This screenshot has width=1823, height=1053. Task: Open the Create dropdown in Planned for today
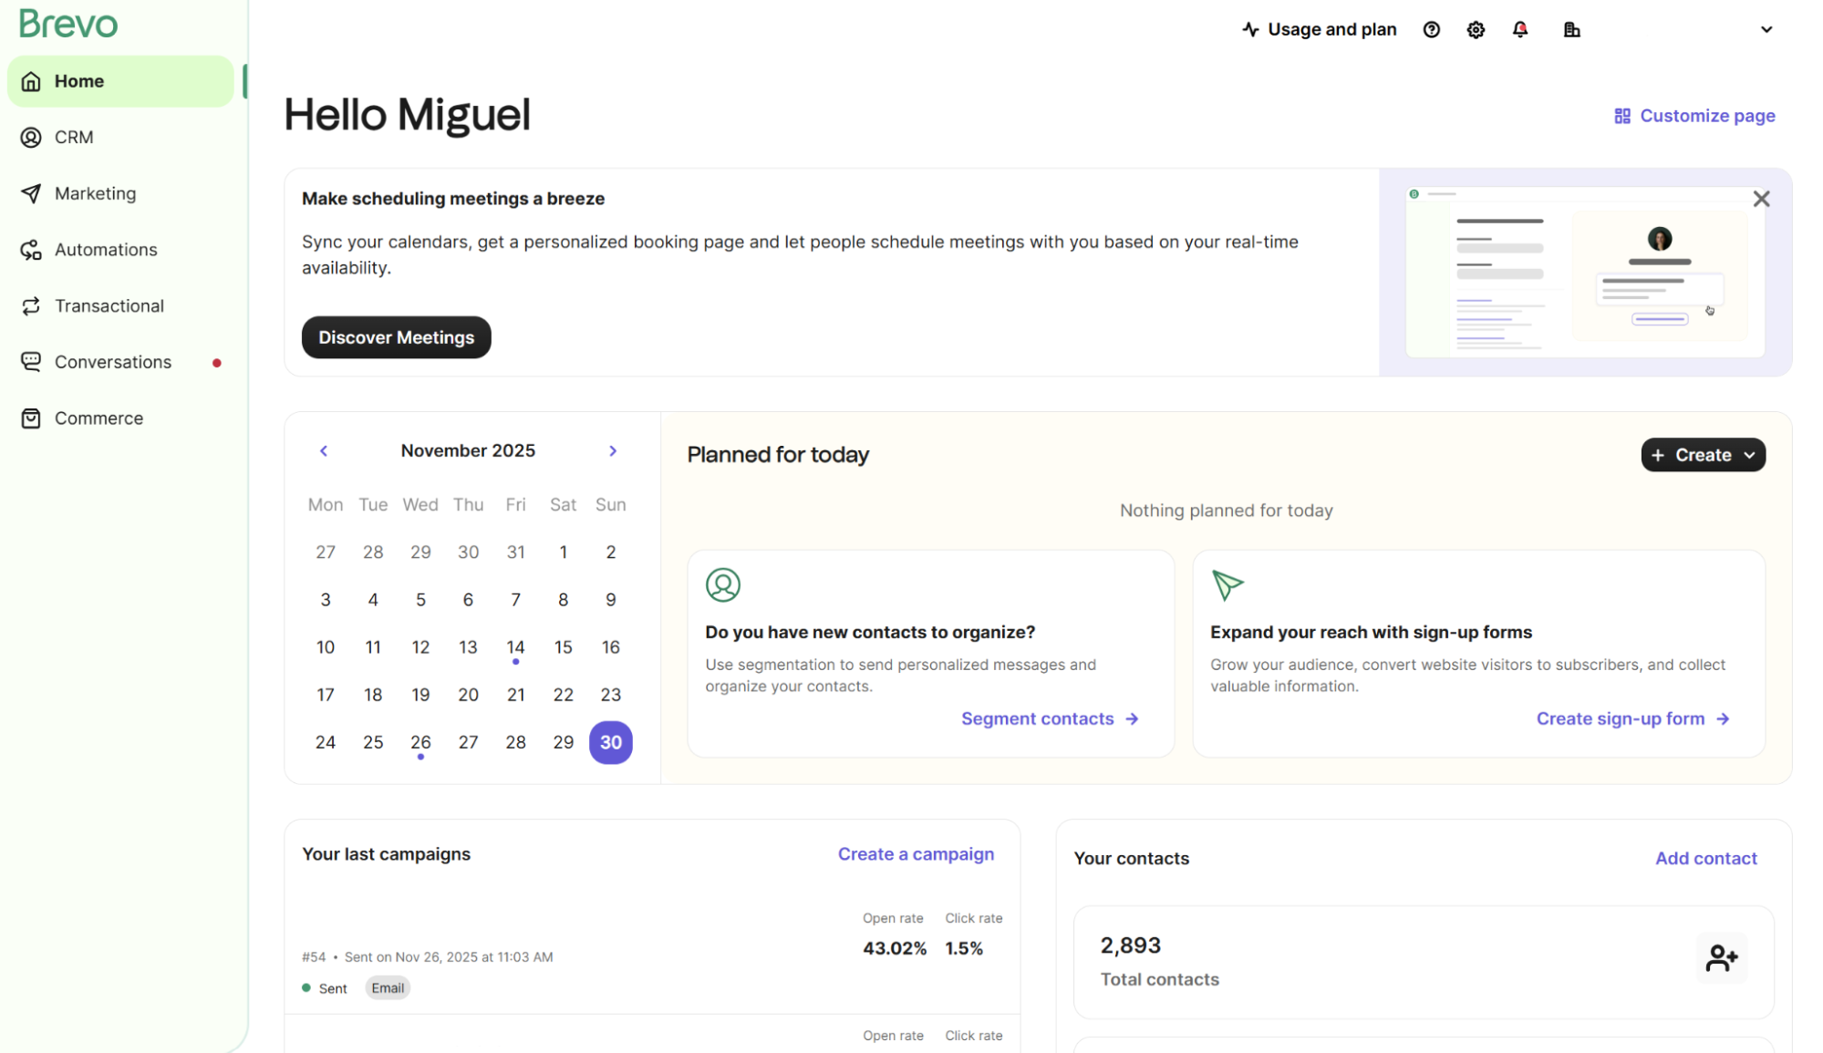[1702, 455]
